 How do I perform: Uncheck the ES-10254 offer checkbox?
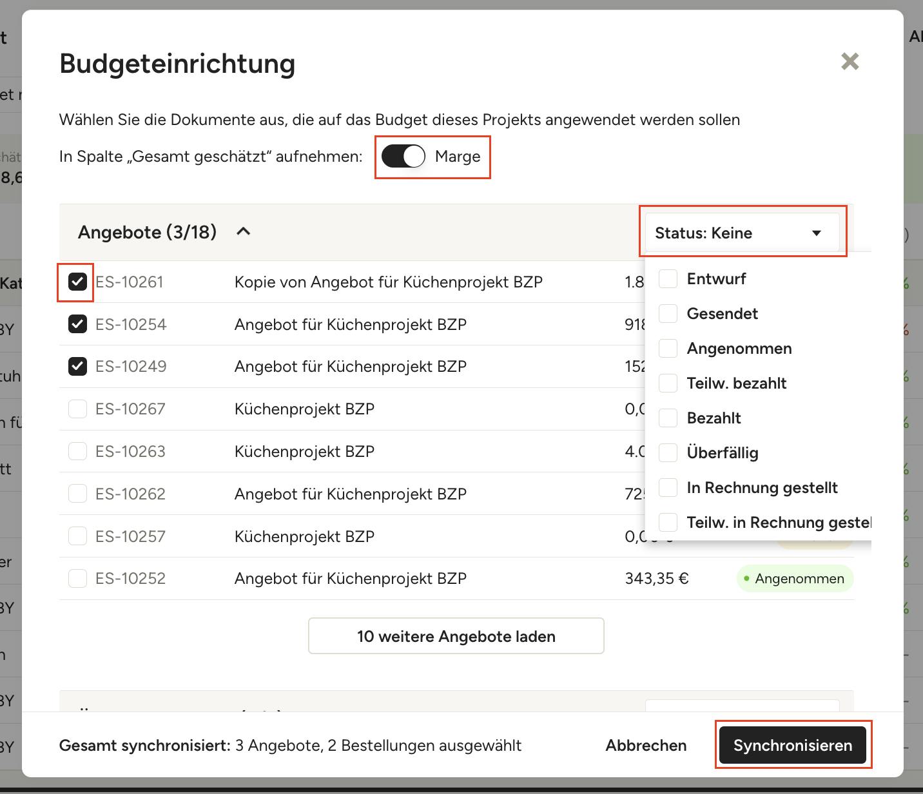[77, 324]
